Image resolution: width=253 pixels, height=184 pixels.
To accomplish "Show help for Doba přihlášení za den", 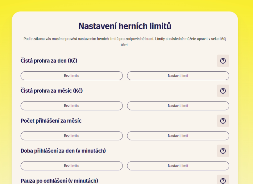I will pyautogui.click(x=223, y=151).
